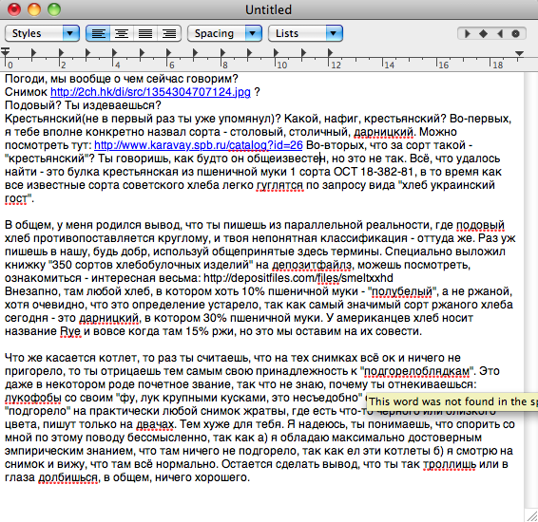The width and height of the screenshot is (538, 522).
Task: Select tab stop at ruler mark 8
Action: pyautogui.click(x=222, y=53)
